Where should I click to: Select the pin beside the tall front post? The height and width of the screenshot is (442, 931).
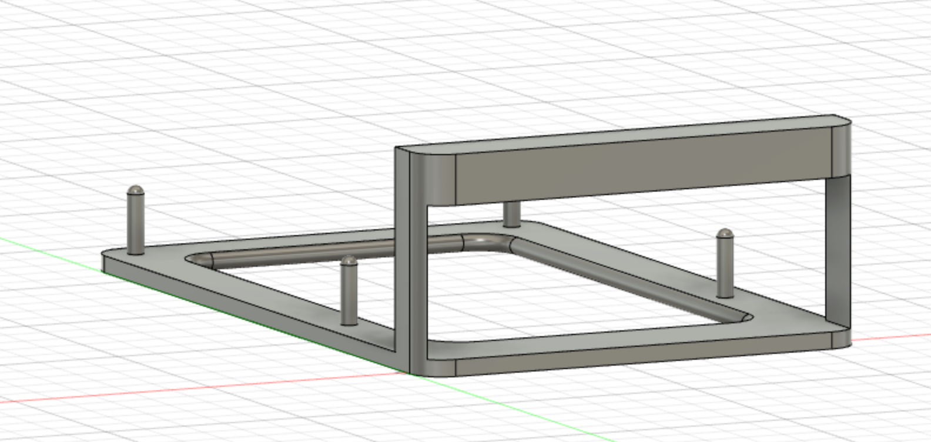pyautogui.click(x=349, y=290)
